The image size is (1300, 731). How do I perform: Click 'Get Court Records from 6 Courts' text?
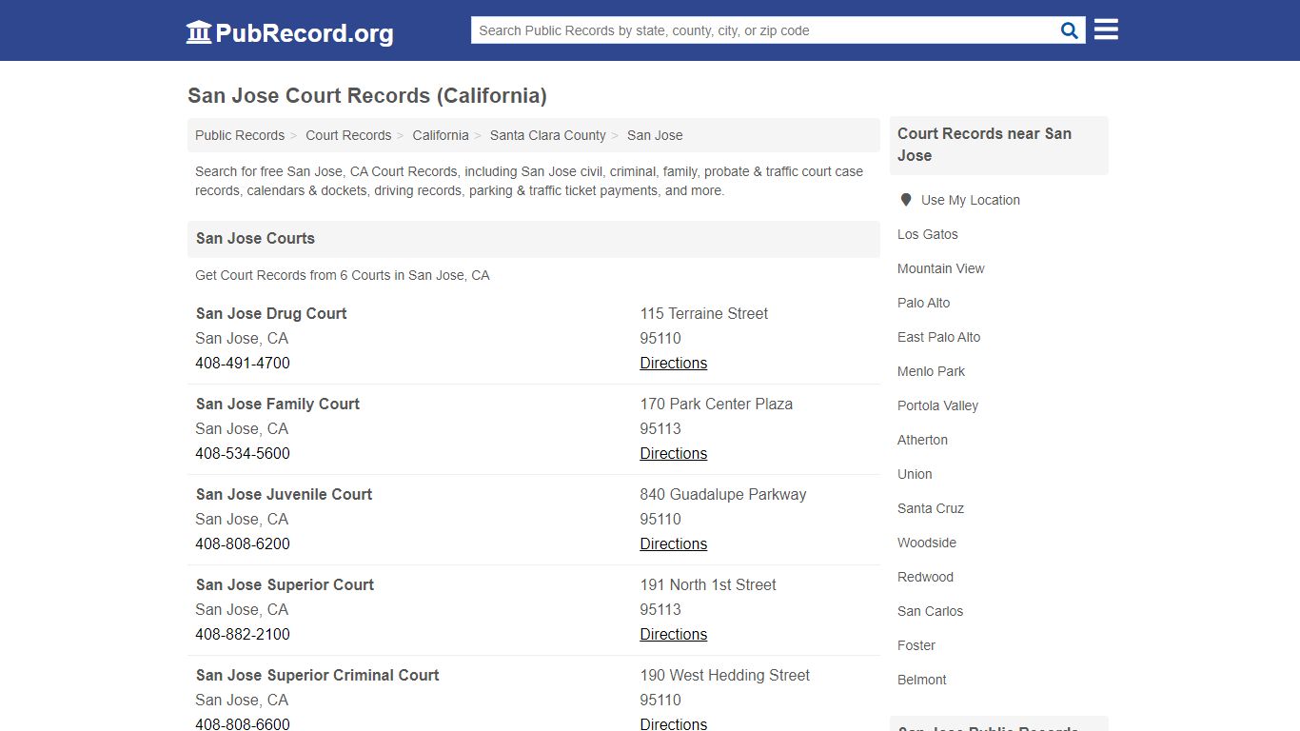click(343, 275)
